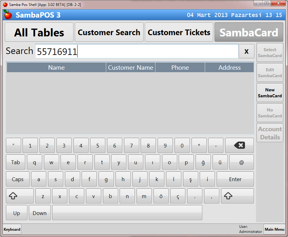The image size is (288, 237).
Task: Open Customer Tickets tab
Action: (179, 32)
